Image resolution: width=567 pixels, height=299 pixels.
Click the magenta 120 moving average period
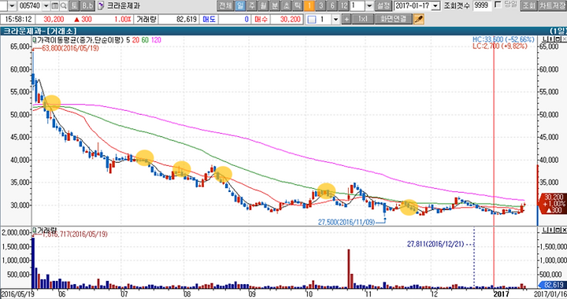click(156, 39)
